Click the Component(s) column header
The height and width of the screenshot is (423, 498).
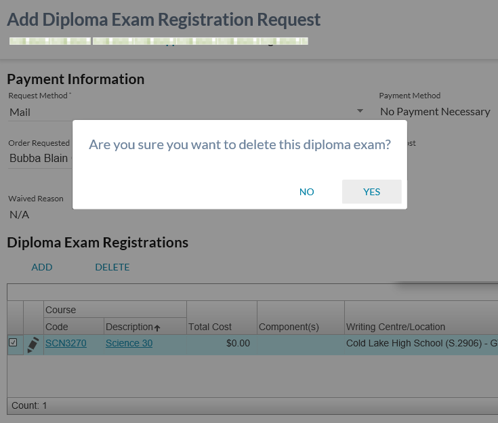pos(289,327)
